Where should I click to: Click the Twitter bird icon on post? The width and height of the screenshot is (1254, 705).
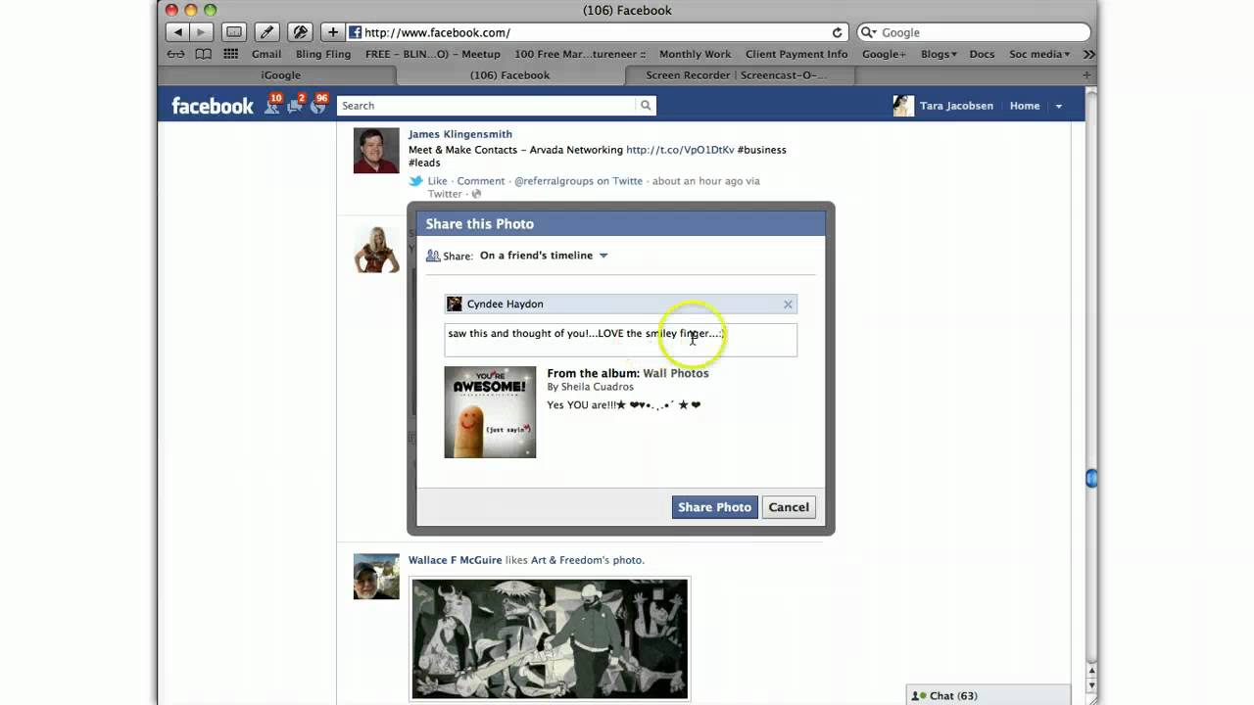pyautogui.click(x=415, y=181)
